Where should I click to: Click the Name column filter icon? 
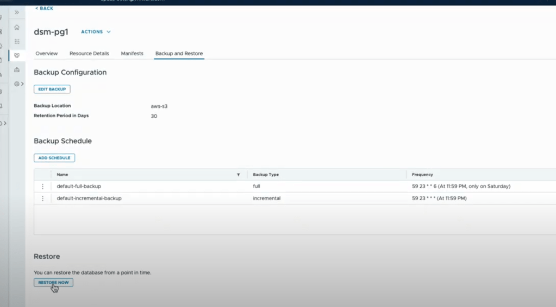[238, 175]
